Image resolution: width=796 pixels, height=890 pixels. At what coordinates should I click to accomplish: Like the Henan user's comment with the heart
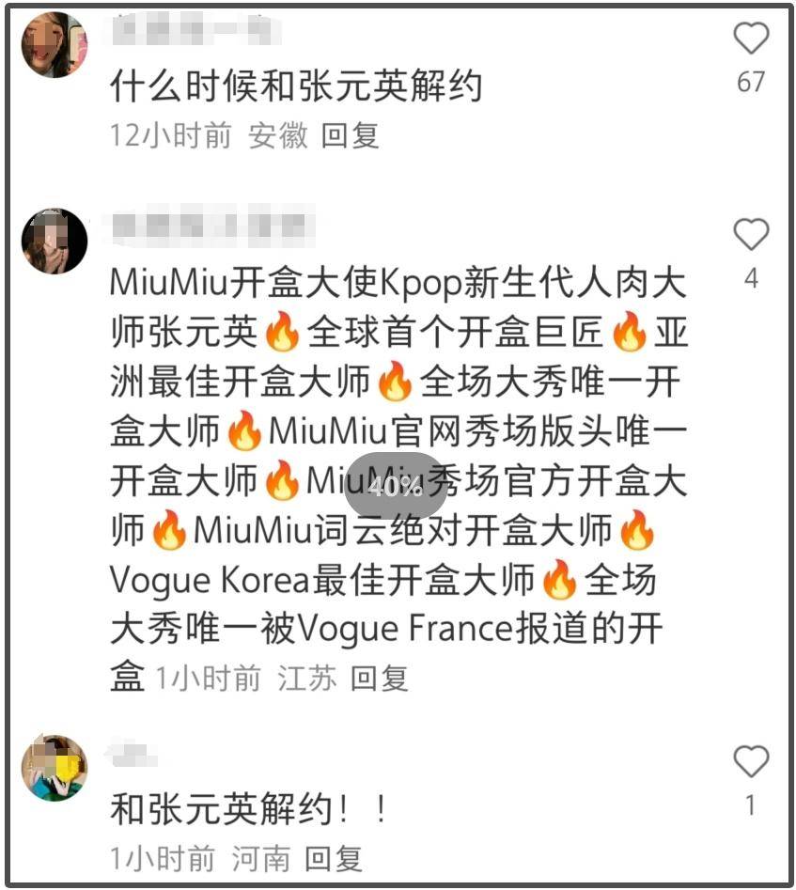[751, 760]
